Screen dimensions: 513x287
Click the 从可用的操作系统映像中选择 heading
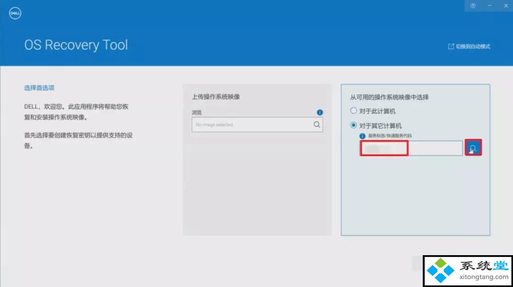point(389,97)
